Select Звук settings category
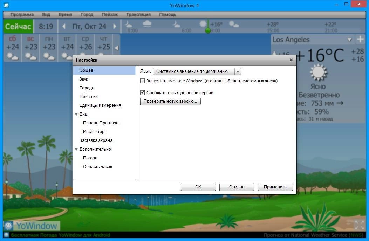369x241 pixels. [104, 79]
